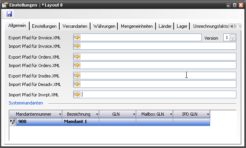Click the toolbar drag grip handle
This screenshot has width=246, height=148.
point(3,14)
